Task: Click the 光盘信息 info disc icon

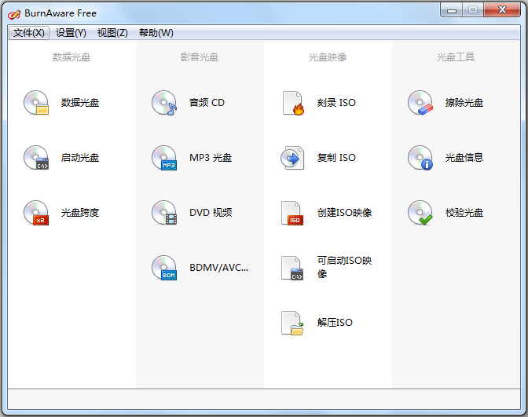Action: click(x=420, y=158)
